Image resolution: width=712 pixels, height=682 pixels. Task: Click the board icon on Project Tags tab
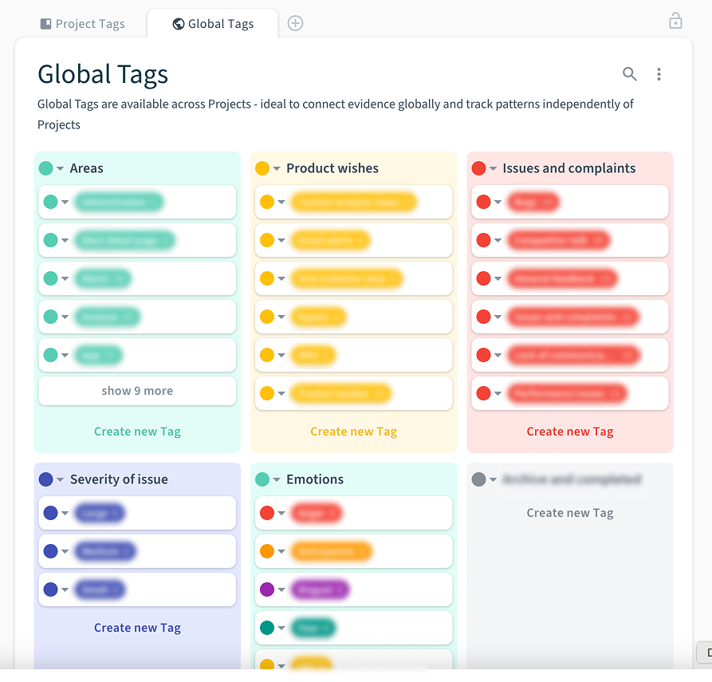pos(46,24)
